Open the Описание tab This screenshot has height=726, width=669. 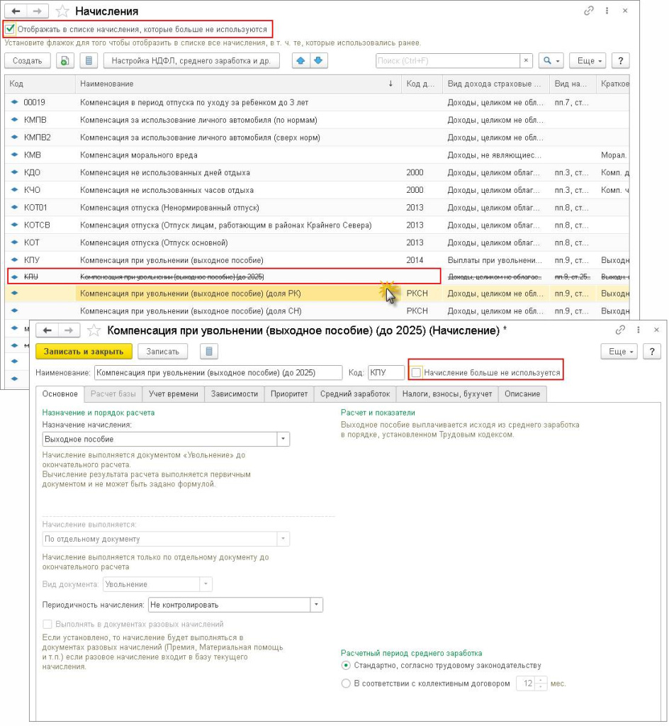(522, 394)
